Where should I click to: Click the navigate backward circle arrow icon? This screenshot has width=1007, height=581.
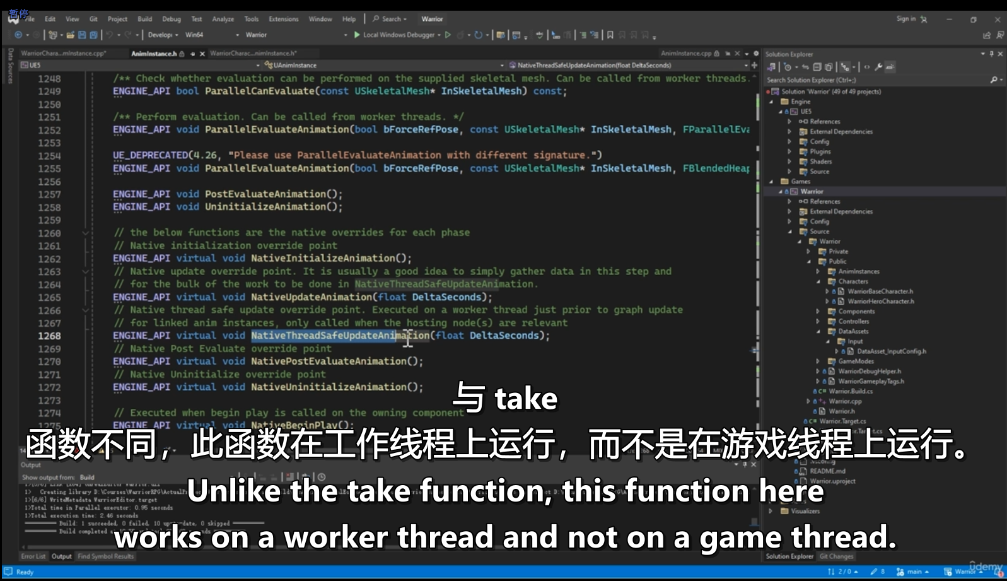18,35
